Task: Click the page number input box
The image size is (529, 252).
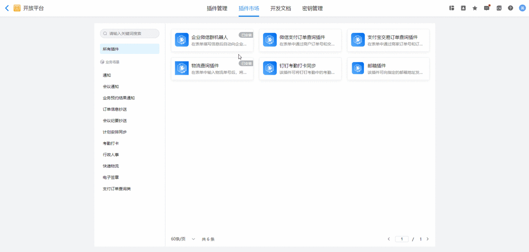Action: tap(402, 239)
